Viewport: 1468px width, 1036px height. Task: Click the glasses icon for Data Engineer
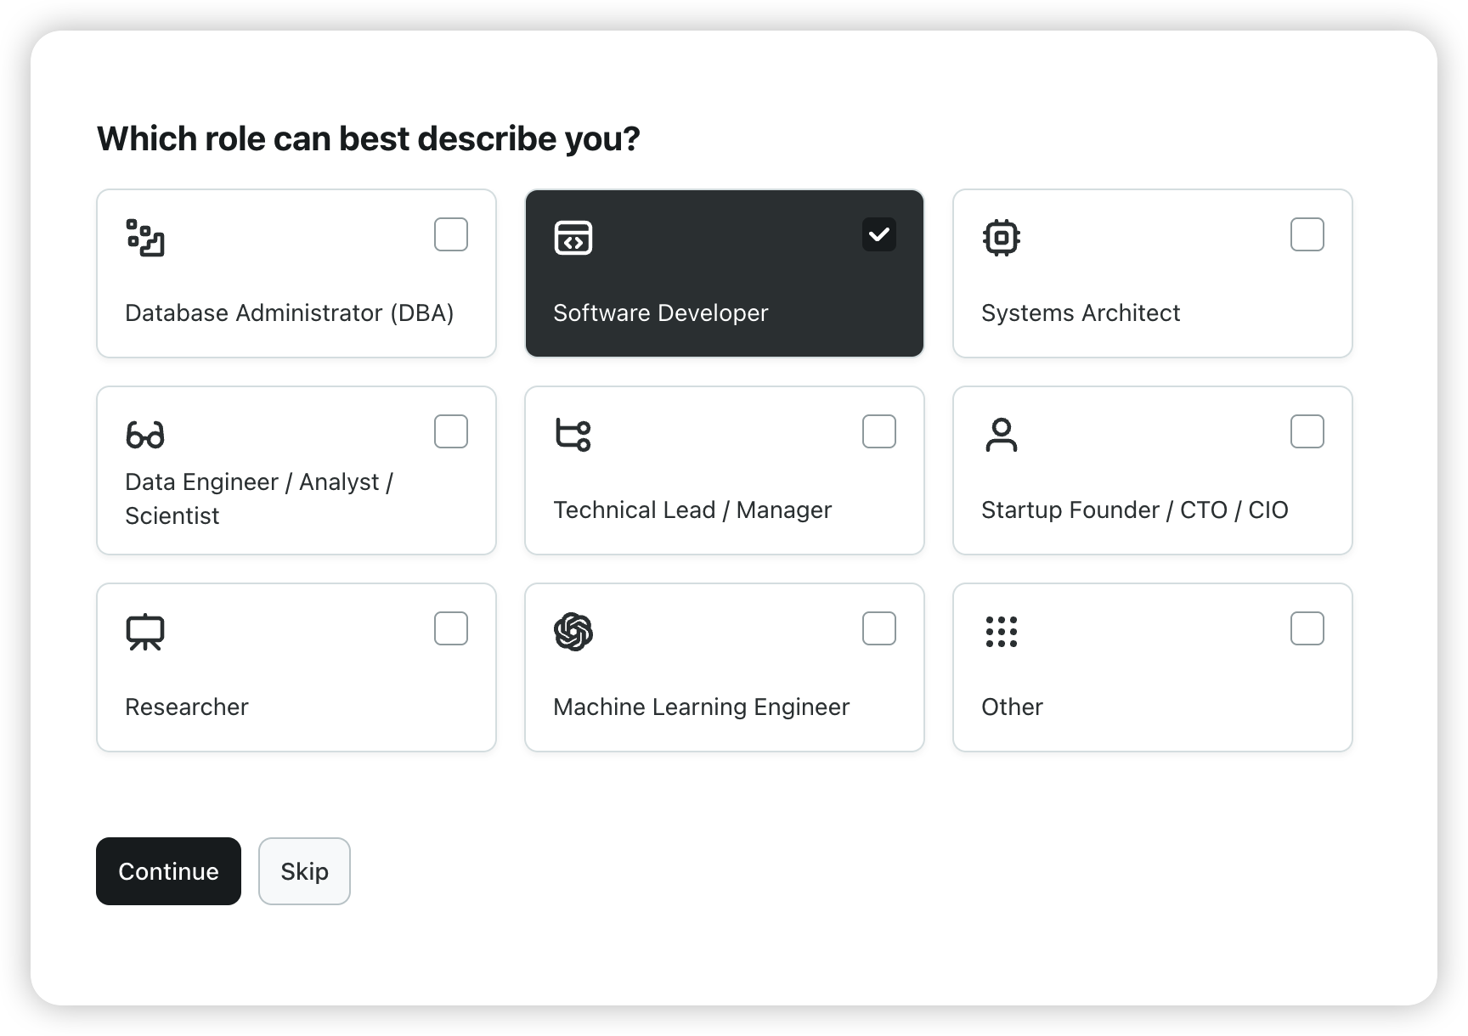[x=145, y=435]
